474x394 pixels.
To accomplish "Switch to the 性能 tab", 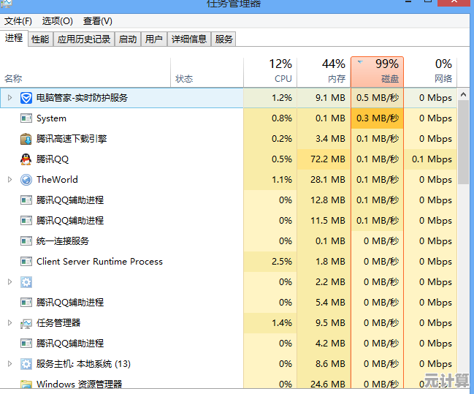I will pyautogui.click(x=40, y=39).
